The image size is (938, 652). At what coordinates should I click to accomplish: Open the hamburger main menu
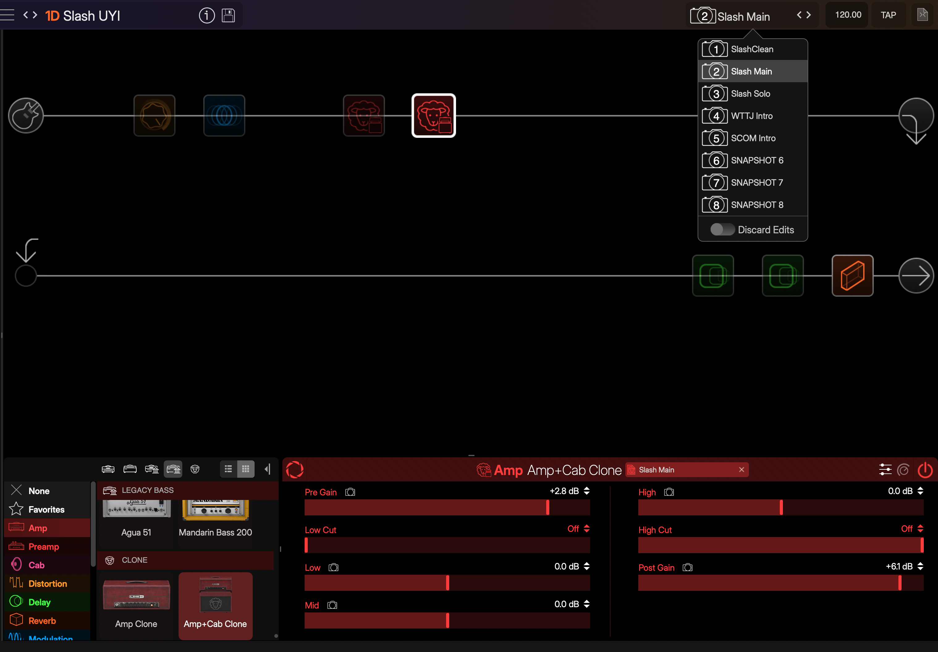coord(7,15)
